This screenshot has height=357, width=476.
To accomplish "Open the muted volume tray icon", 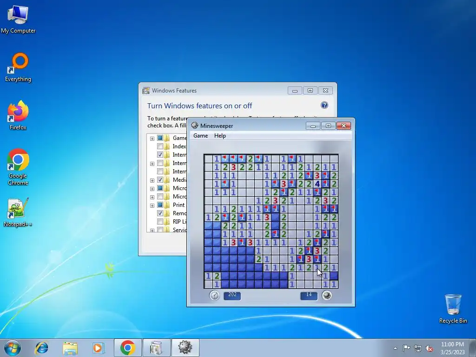I will tap(429, 348).
